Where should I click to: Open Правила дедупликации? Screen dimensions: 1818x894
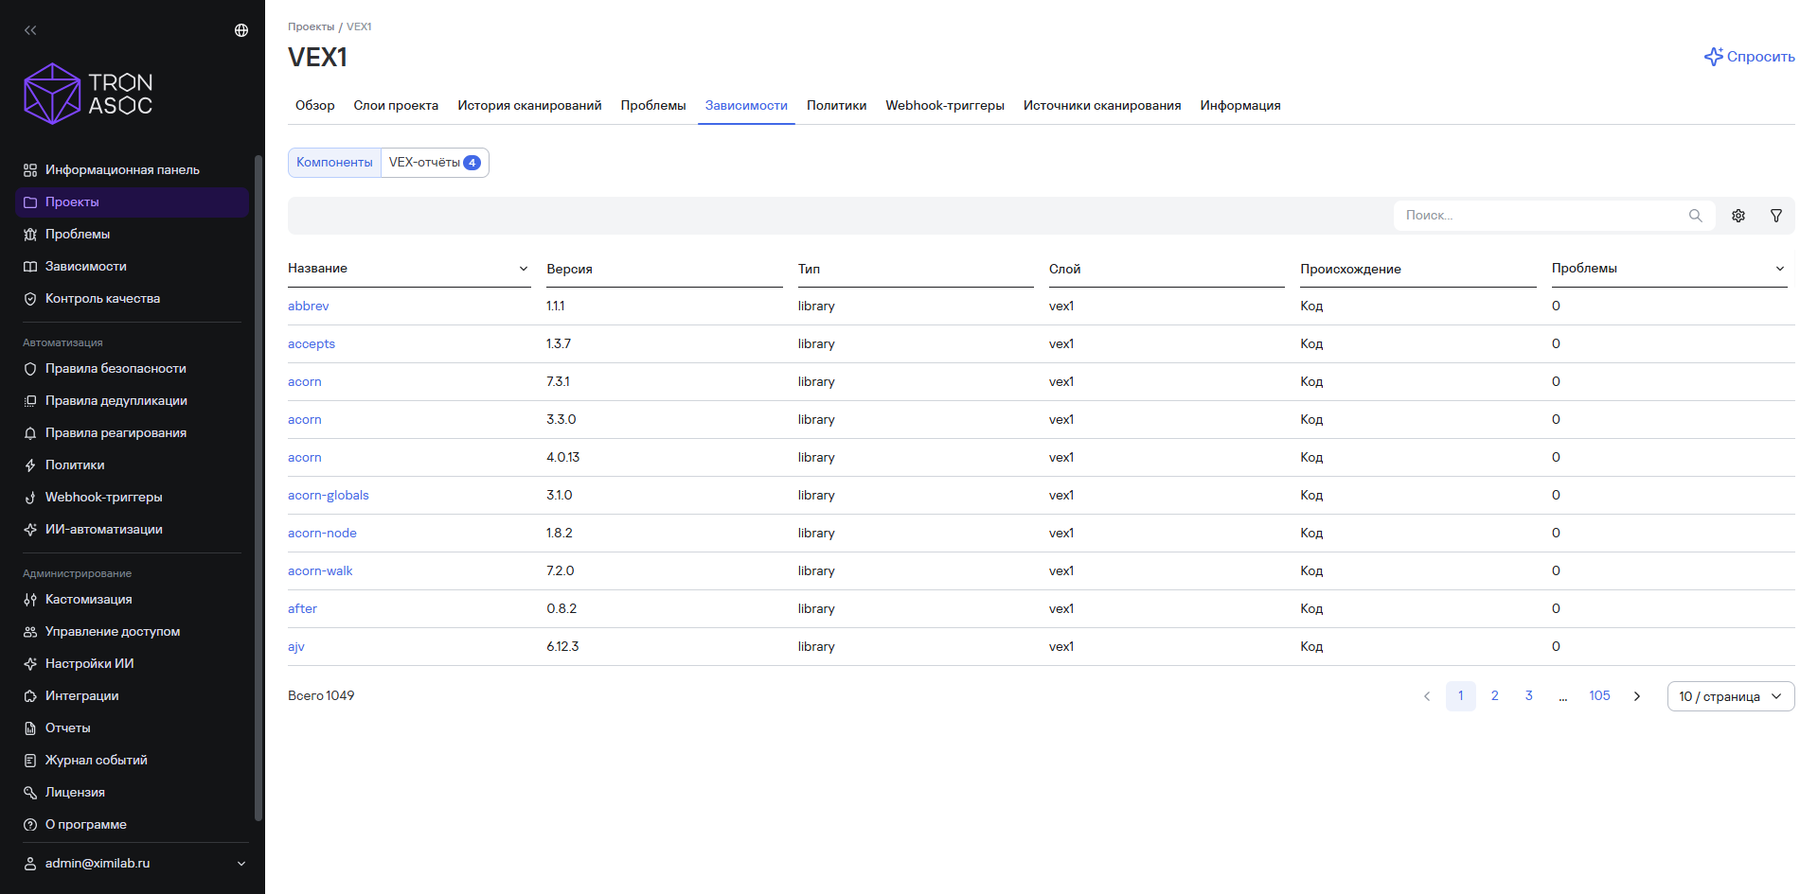click(132, 401)
